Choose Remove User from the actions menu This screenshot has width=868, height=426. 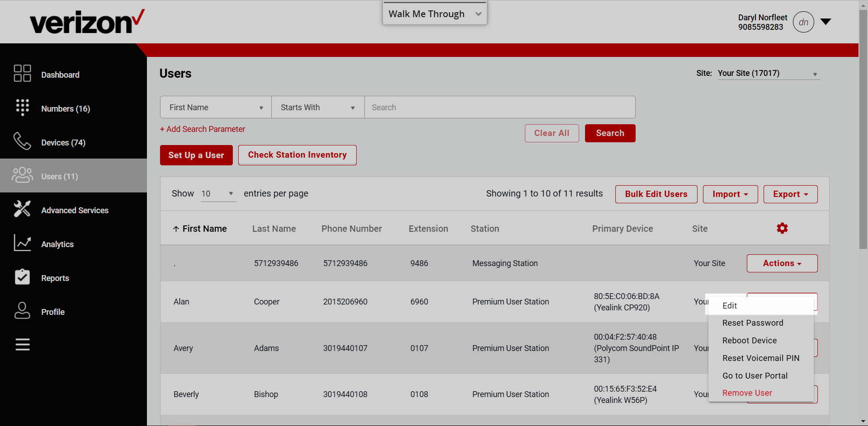click(747, 393)
